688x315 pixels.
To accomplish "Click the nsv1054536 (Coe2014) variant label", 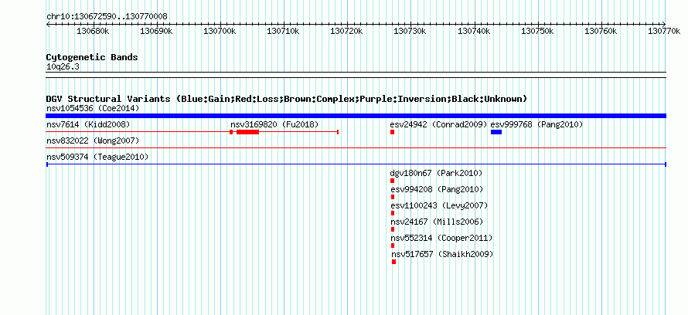I will pos(93,108).
